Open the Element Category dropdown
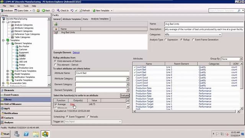 127,84
